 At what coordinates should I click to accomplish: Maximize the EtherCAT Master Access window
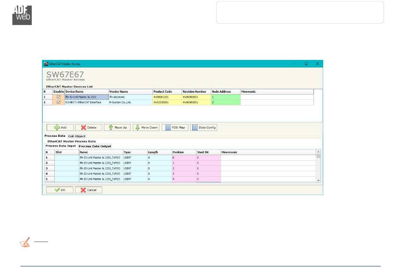point(306,64)
